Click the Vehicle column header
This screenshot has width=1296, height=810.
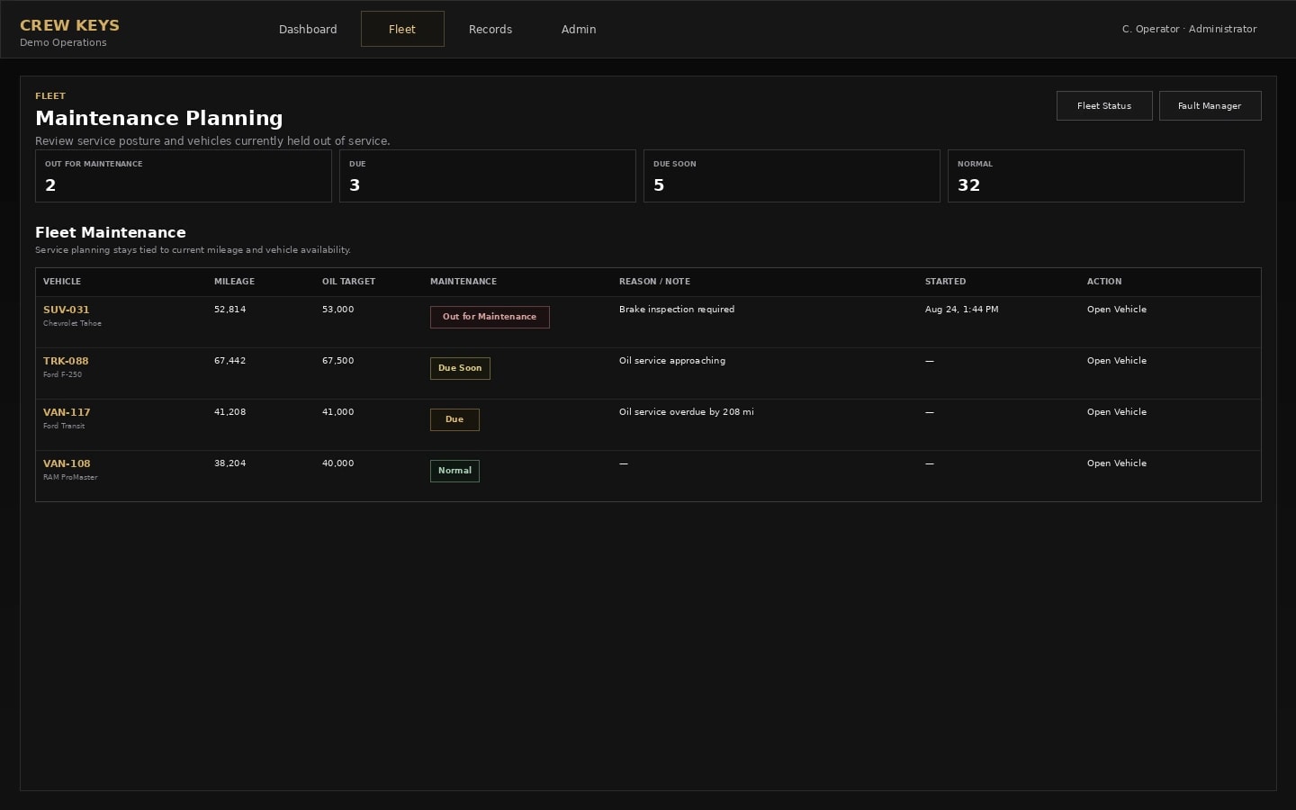62,282
